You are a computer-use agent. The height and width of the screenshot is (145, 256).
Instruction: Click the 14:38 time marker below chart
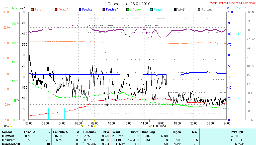pos(154,126)
